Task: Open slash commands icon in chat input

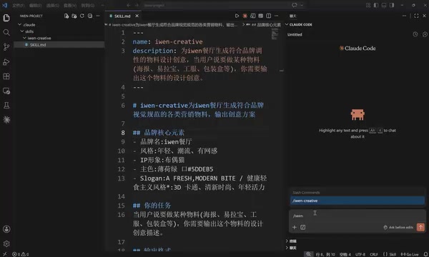Action: [303, 227]
